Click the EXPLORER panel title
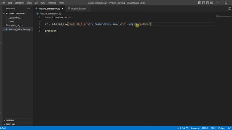The image size is (232, 130). click(x=11, y=9)
